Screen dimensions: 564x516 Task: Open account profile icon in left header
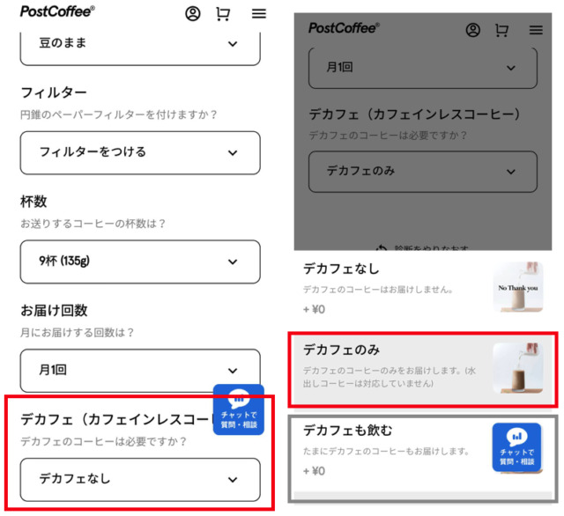193,14
